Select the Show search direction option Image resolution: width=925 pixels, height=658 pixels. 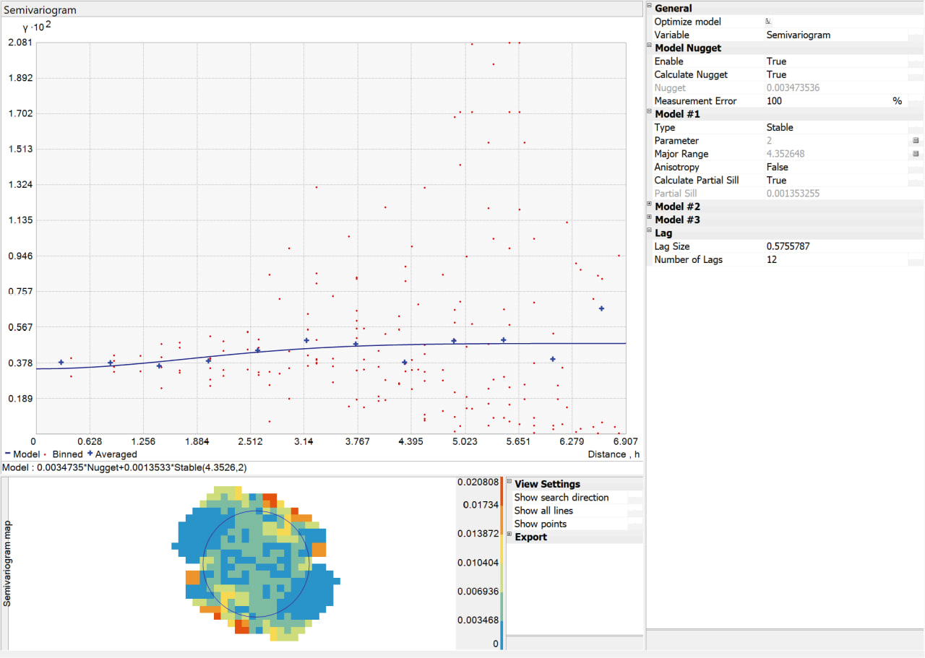pyautogui.click(x=562, y=498)
